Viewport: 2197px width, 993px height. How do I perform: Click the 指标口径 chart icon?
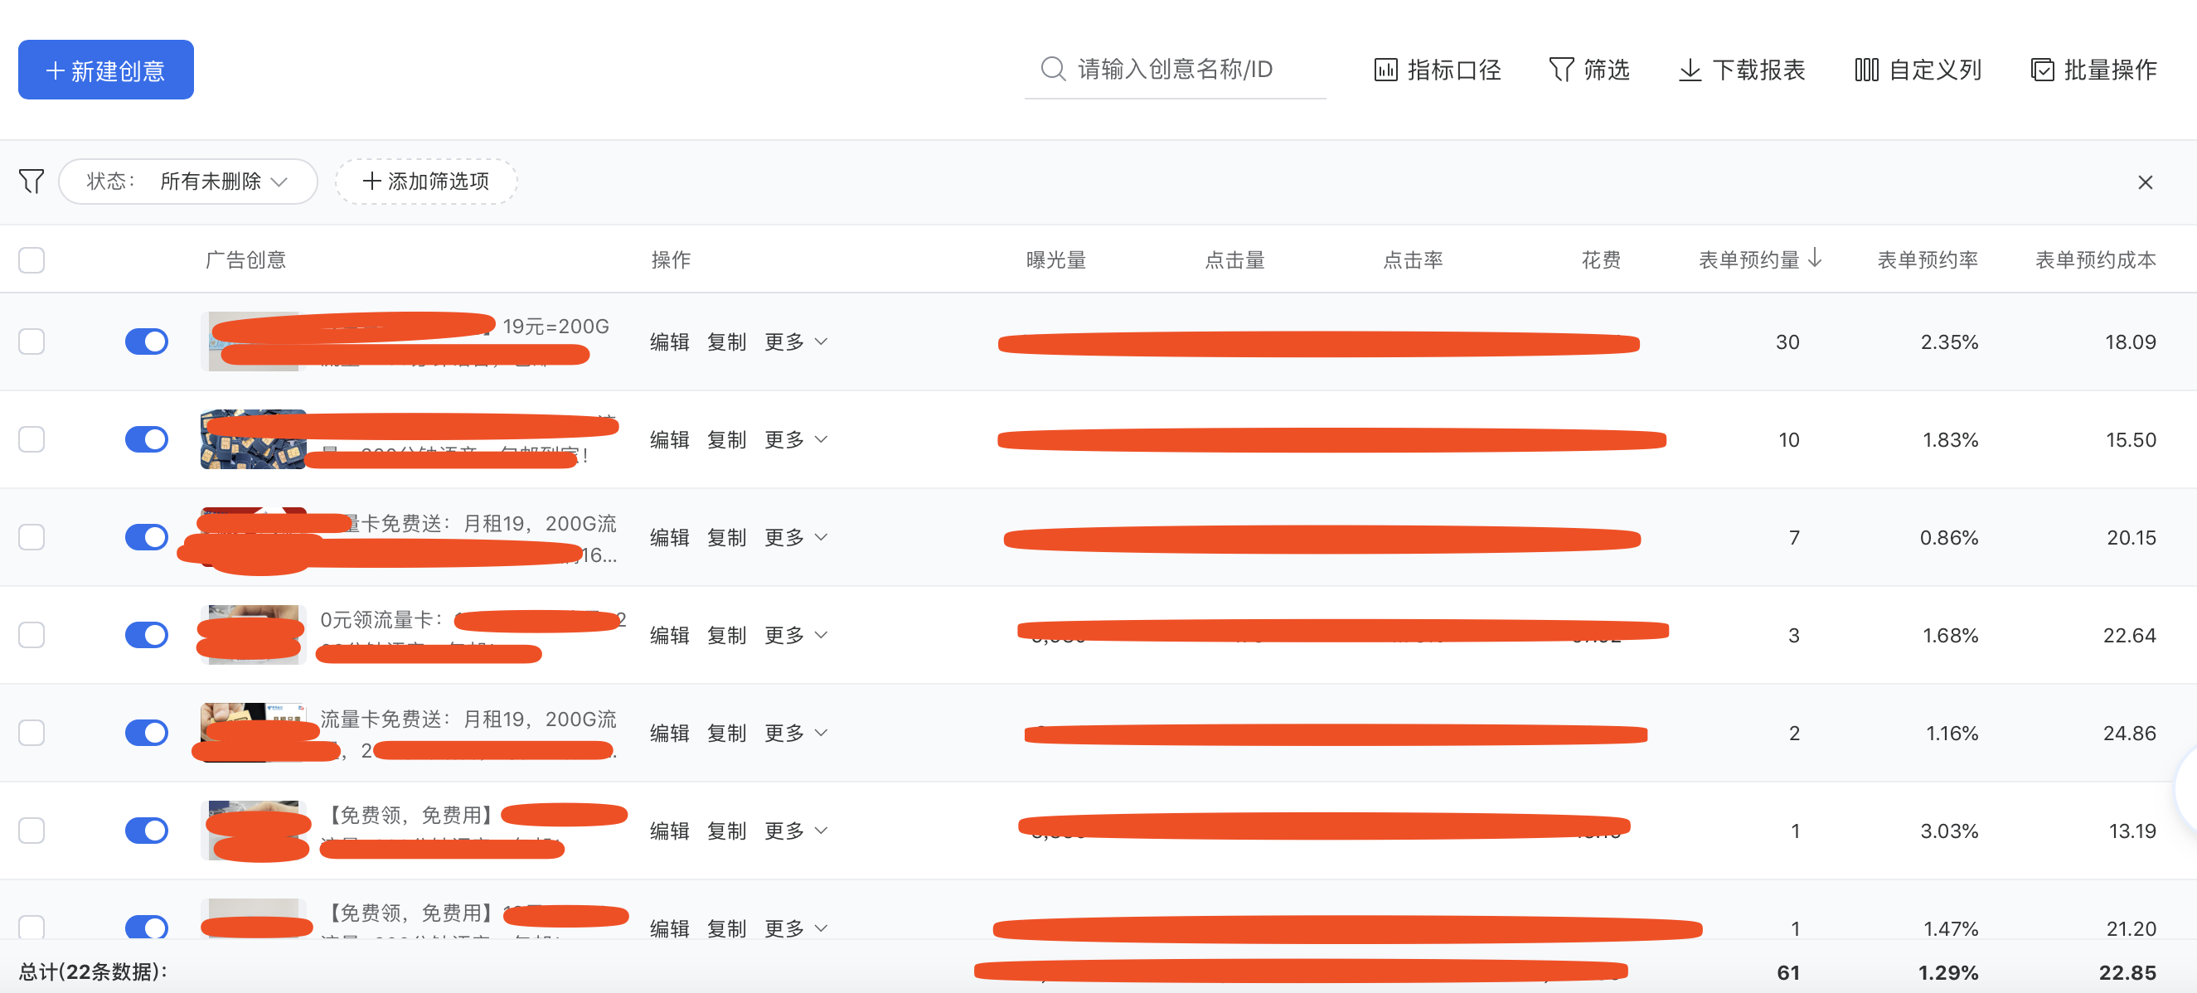(x=1385, y=70)
